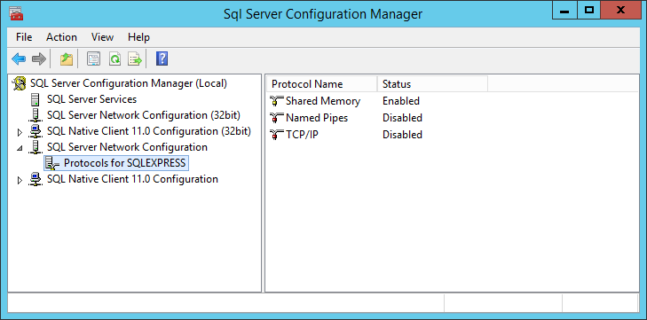The image size is (647, 320).
Task: Open Properties via the toolbar icon
Action: (x=94, y=59)
